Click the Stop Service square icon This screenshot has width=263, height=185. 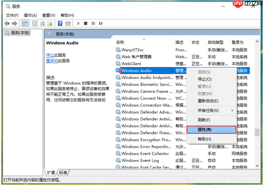point(86,23)
